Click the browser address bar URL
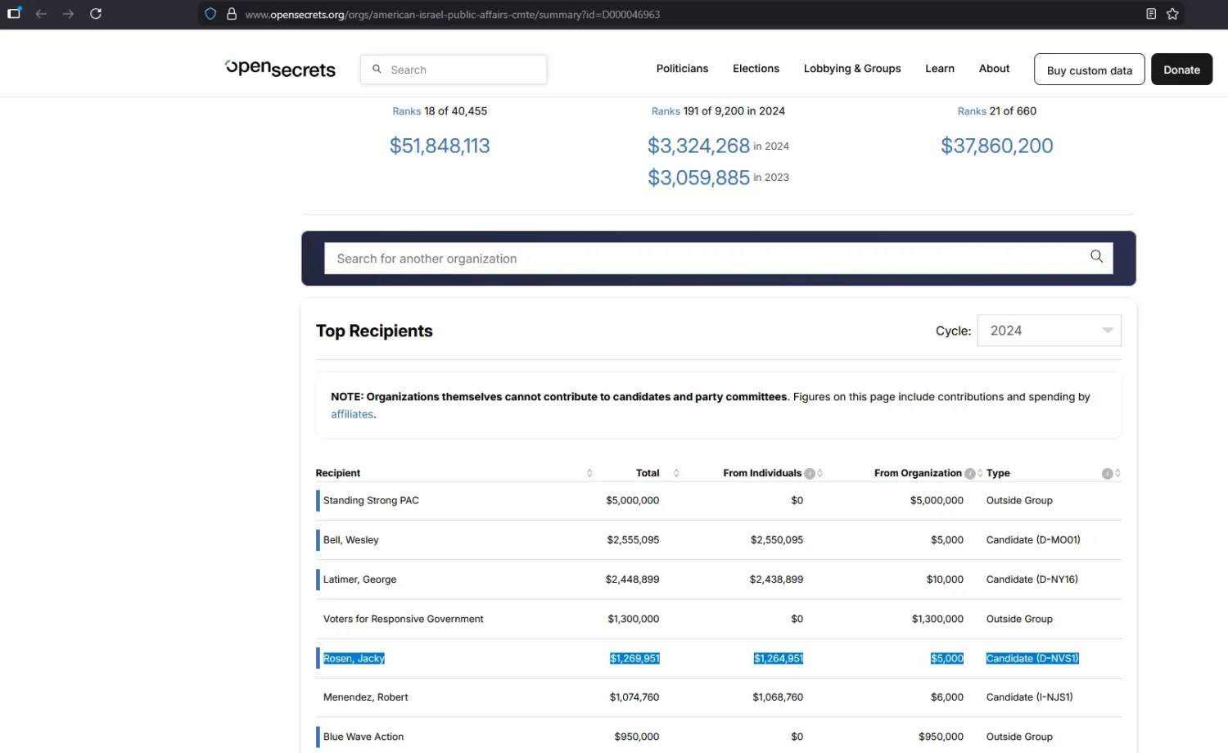Screen dimensions: 1228x753 click(453, 14)
